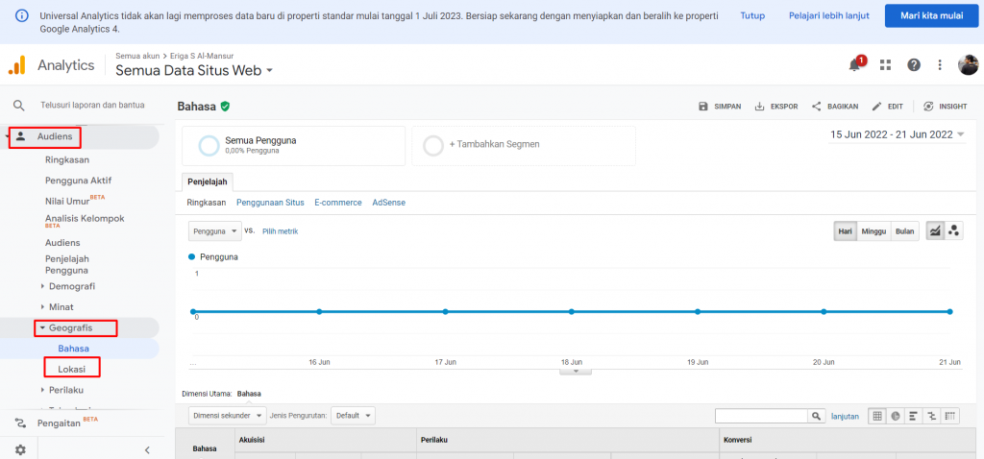Click the help question mark icon
Viewport: 984px width, 459px height.
click(x=914, y=65)
